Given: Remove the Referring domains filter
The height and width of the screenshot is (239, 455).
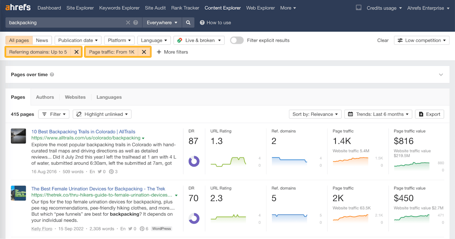Looking at the screenshot, I should tap(76, 52).
